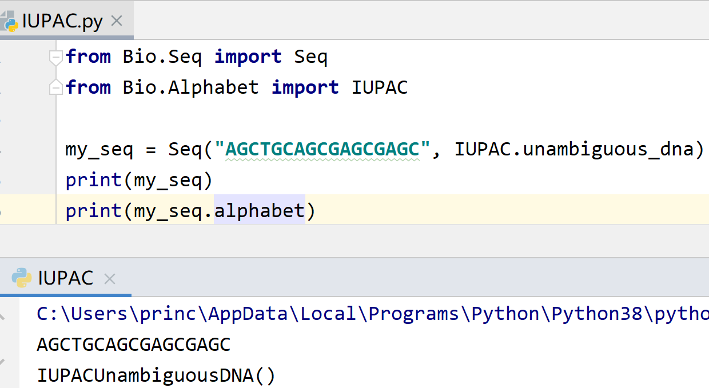Click the my_seq variable assignment
The width and height of the screenshot is (709, 388).
99,150
